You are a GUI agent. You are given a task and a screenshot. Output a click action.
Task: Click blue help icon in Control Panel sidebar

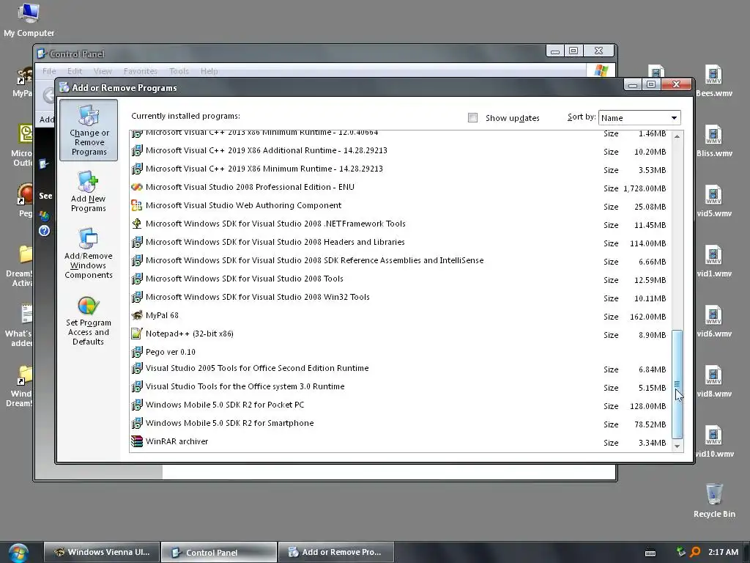44,231
